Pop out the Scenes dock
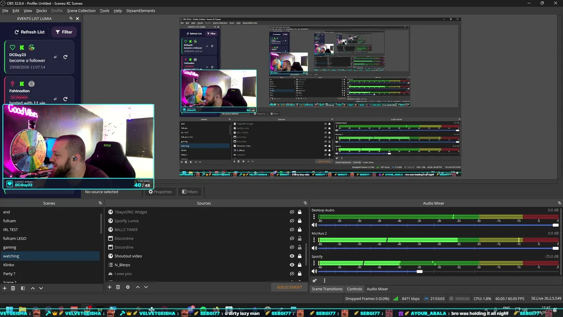The width and height of the screenshot is (563, 317). click(x=100, y=203)
